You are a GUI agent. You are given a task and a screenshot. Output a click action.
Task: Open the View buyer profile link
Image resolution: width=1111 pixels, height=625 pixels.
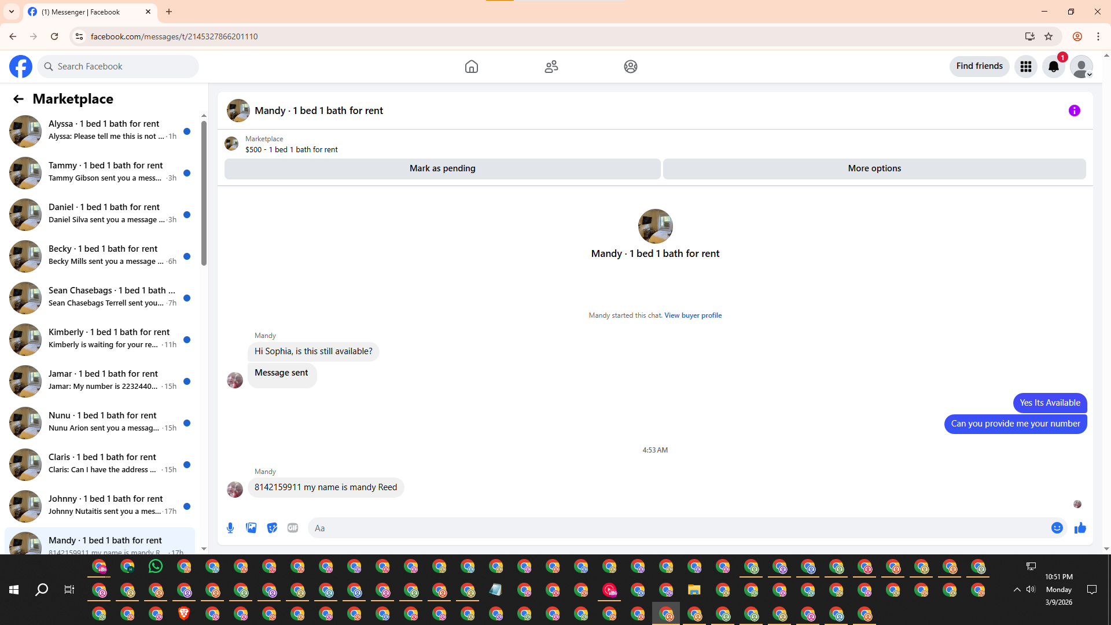point(693,315)
